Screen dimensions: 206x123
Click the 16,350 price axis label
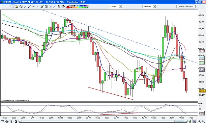point(202,95)
